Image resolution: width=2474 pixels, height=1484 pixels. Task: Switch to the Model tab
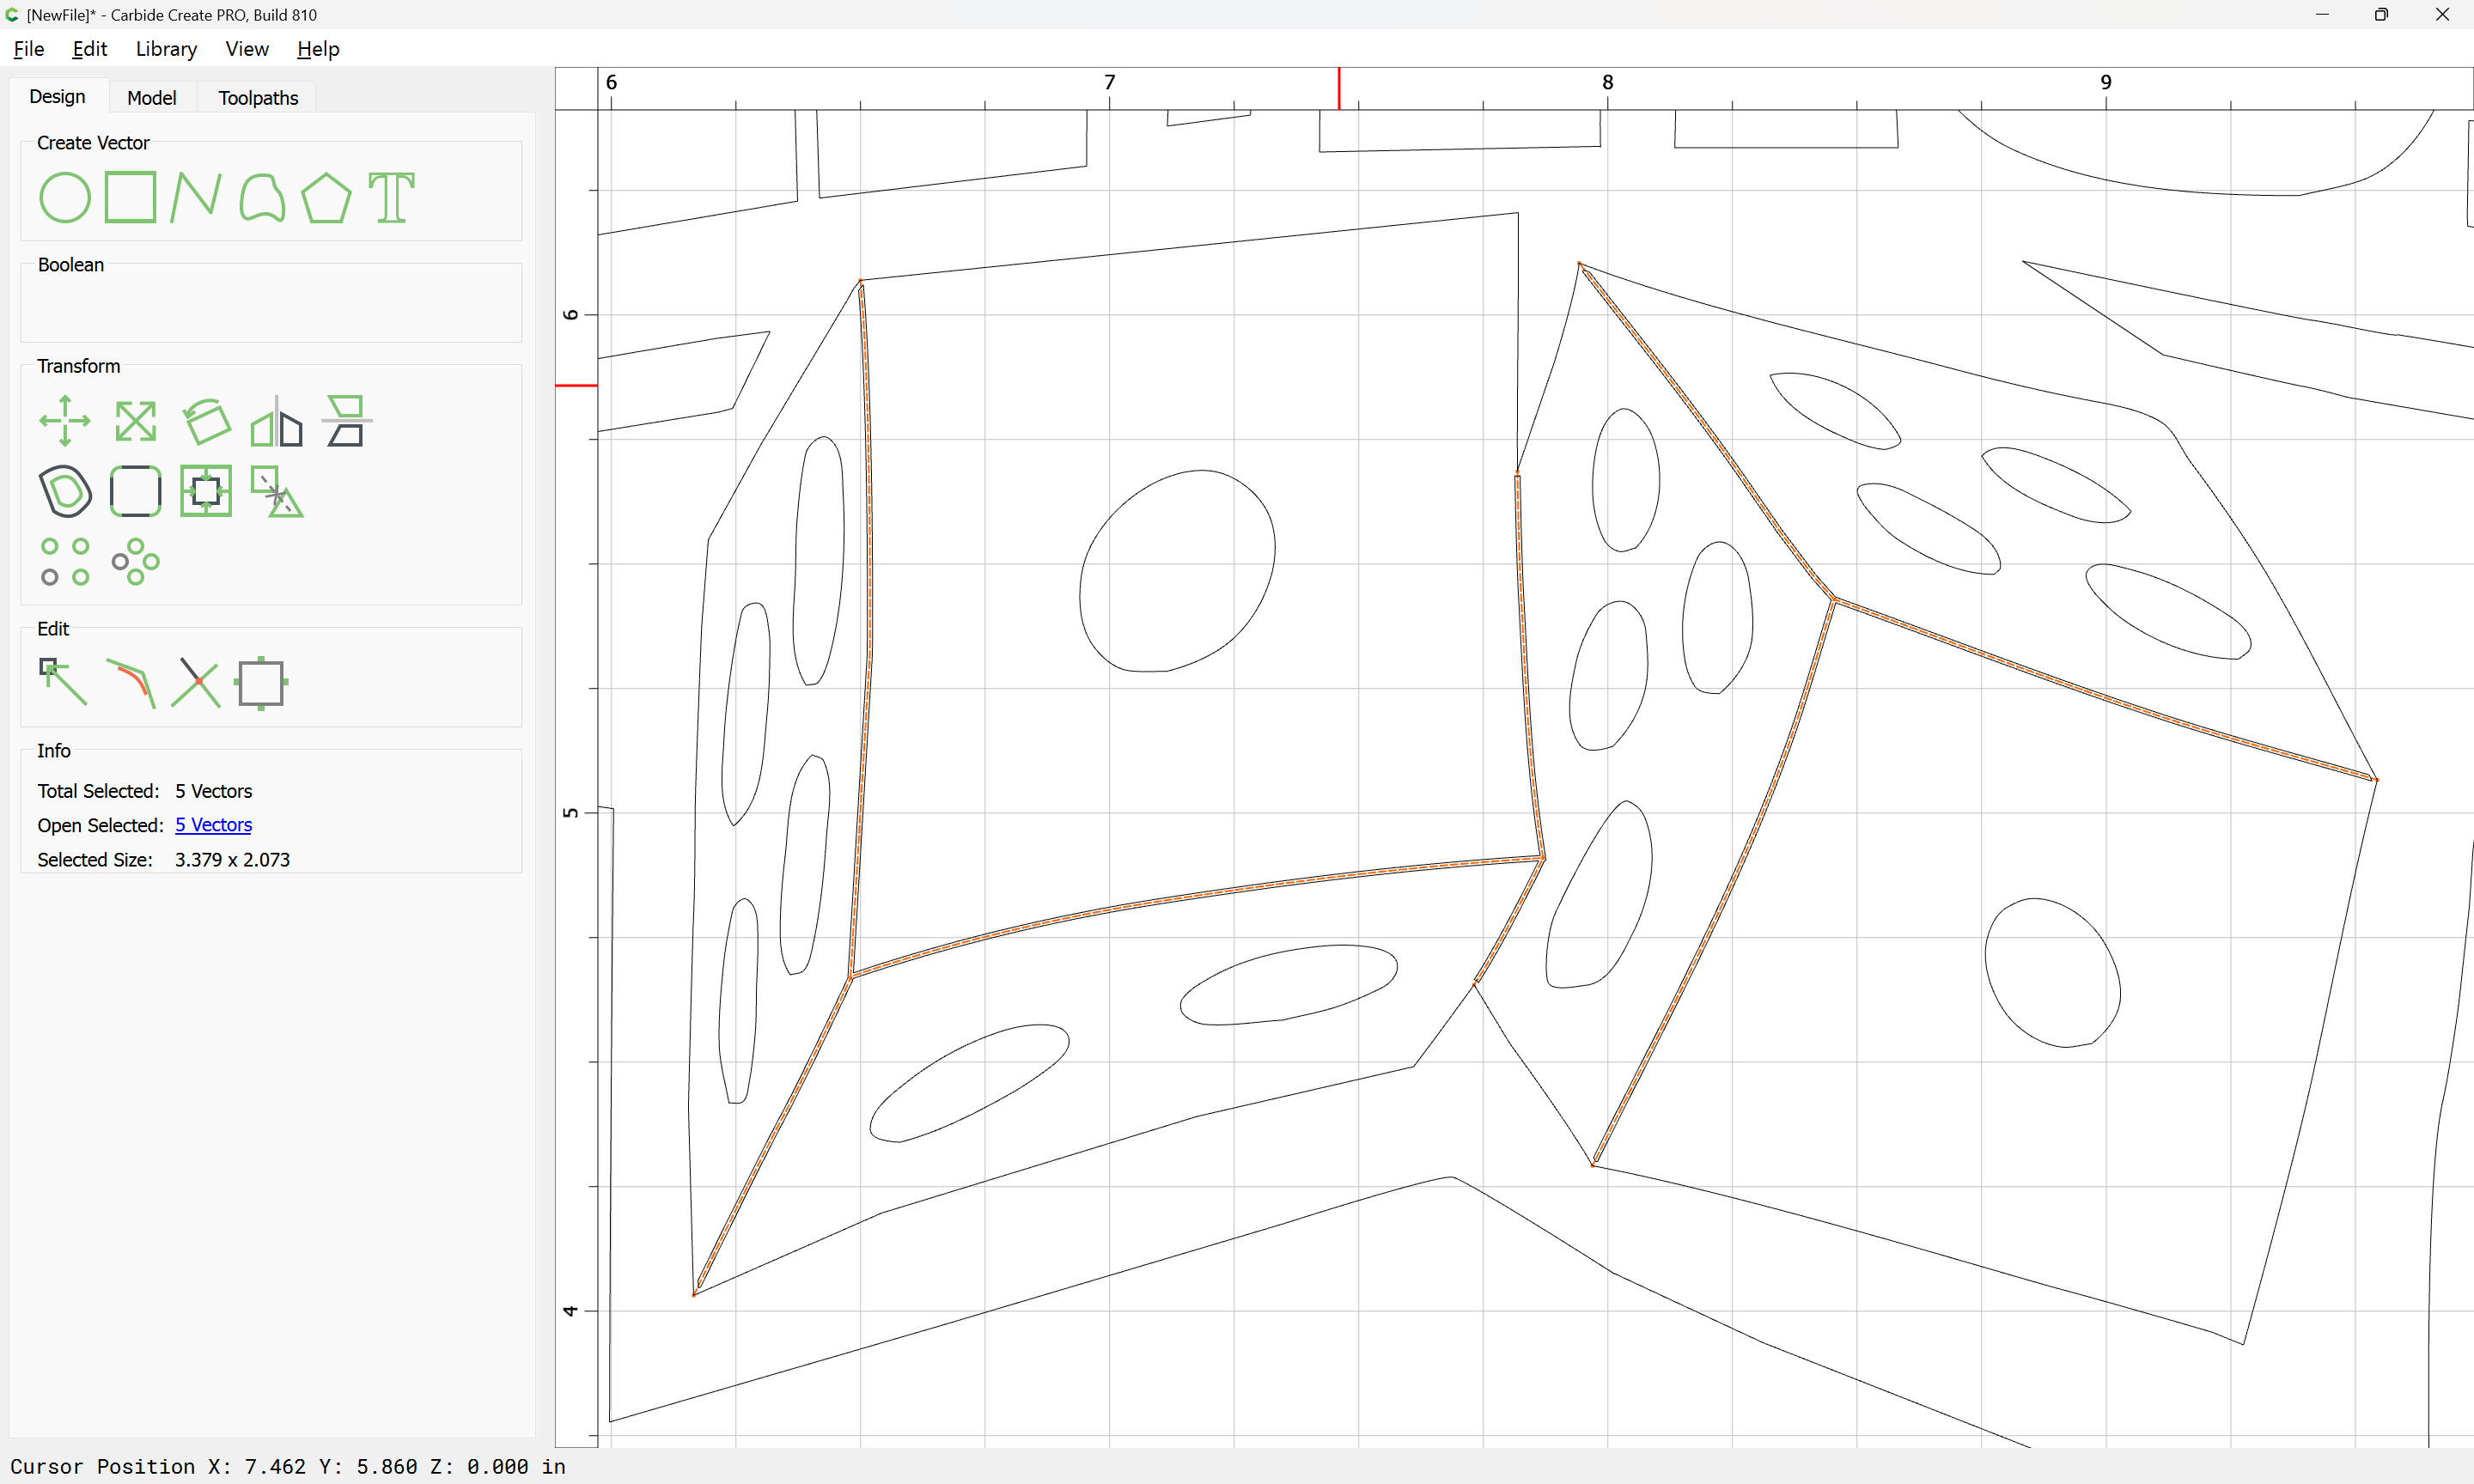[x=152, y=97]
